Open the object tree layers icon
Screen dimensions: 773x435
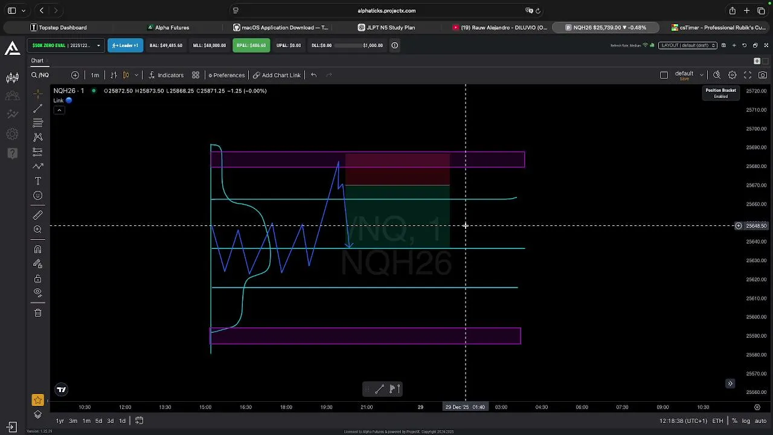[x=37, y=414]
